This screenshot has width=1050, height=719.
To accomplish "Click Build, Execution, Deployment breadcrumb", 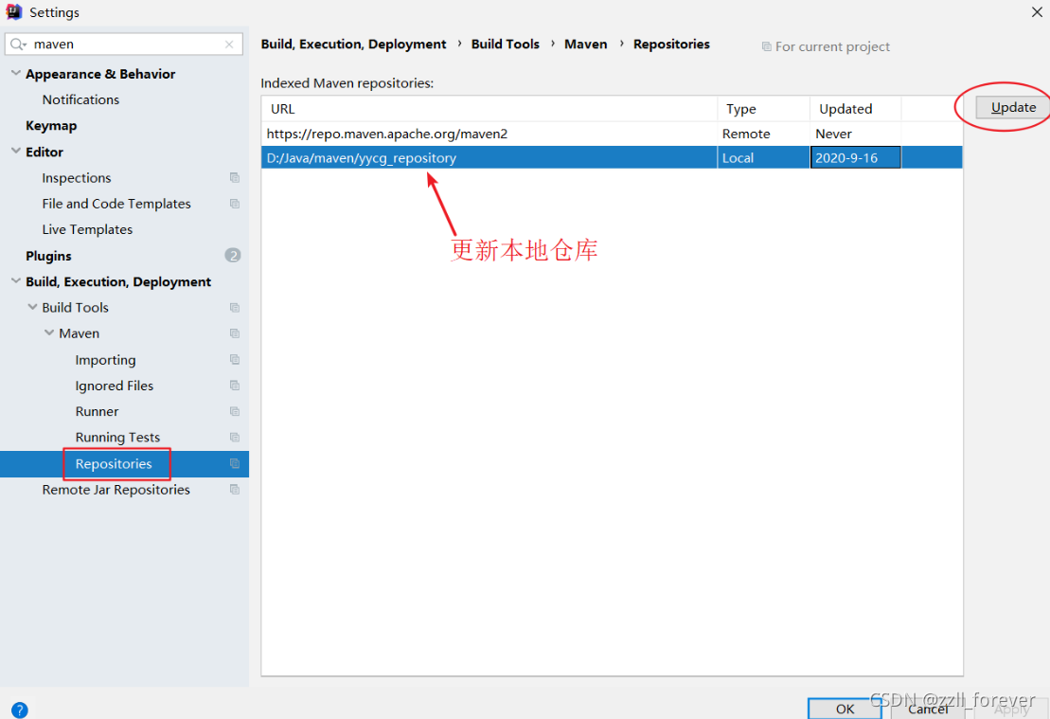I will pyautogui.click(x=353, y=45).
